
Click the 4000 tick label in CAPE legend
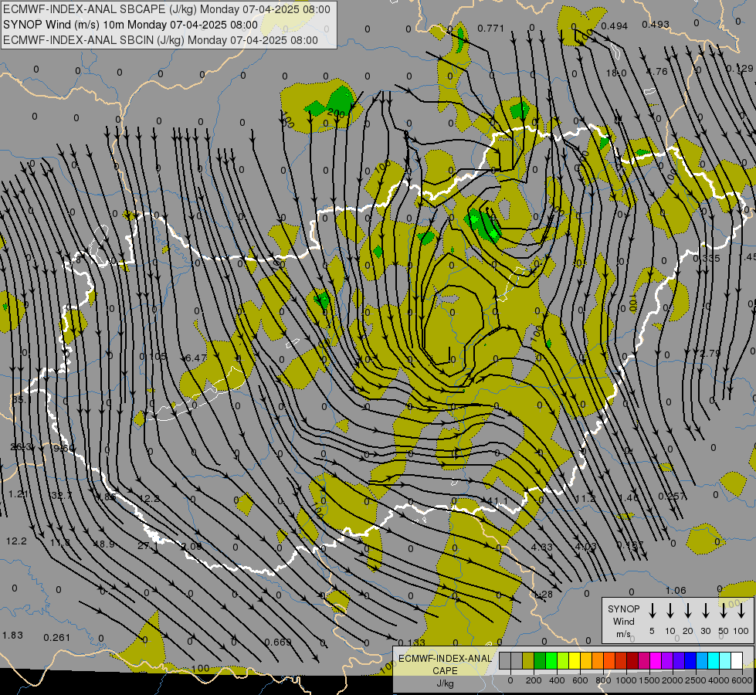719,680
